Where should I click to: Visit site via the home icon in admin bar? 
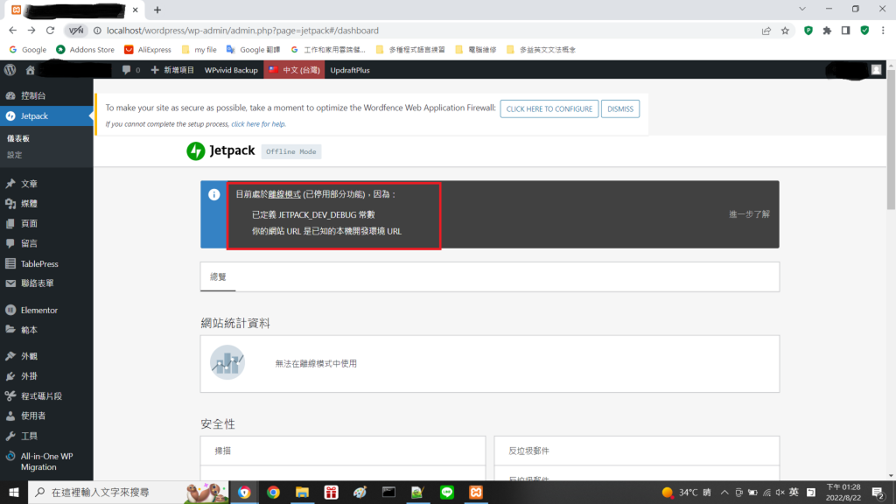[x=30, y=70]
